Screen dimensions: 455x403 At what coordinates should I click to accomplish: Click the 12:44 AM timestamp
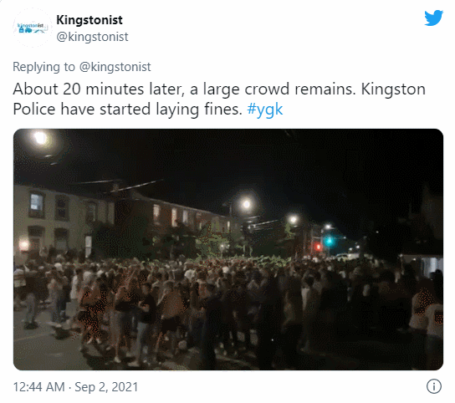(38, 387)
